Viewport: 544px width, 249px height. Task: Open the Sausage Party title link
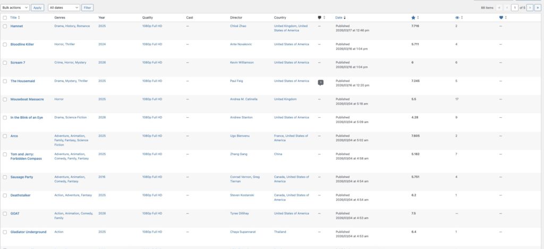[x=22, y=177]
